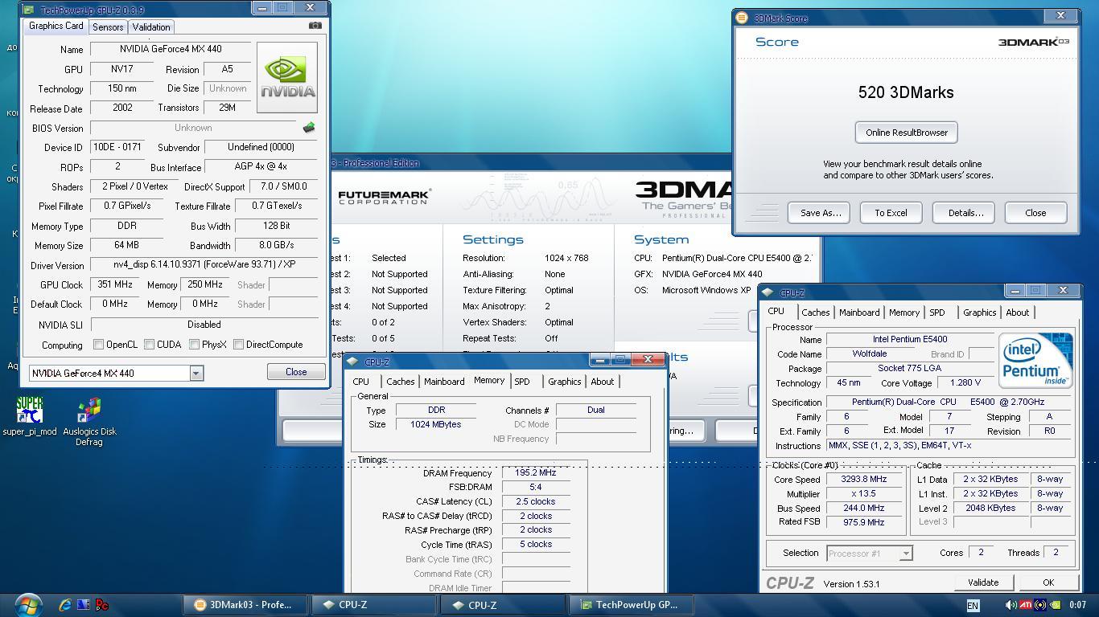Click the volume speaker tray icon
Viewport: 1099px width, 617px height.
click(1011, 605)
